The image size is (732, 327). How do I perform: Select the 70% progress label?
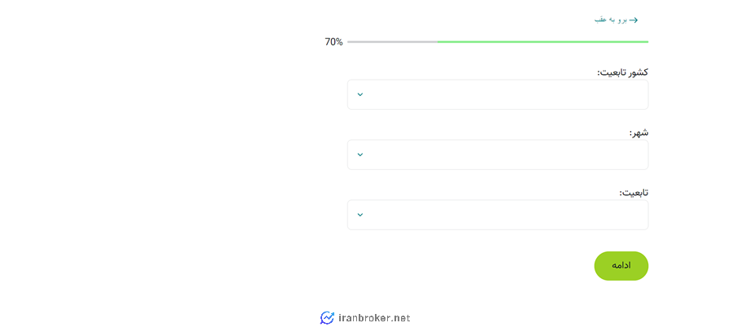coord(333,42)
